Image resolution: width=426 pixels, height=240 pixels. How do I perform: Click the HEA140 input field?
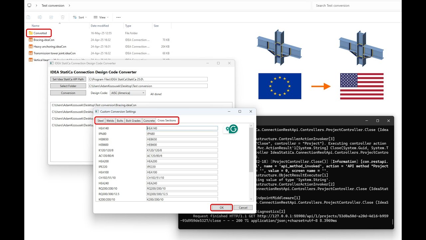pyautogui.click(x=182, y=128)
